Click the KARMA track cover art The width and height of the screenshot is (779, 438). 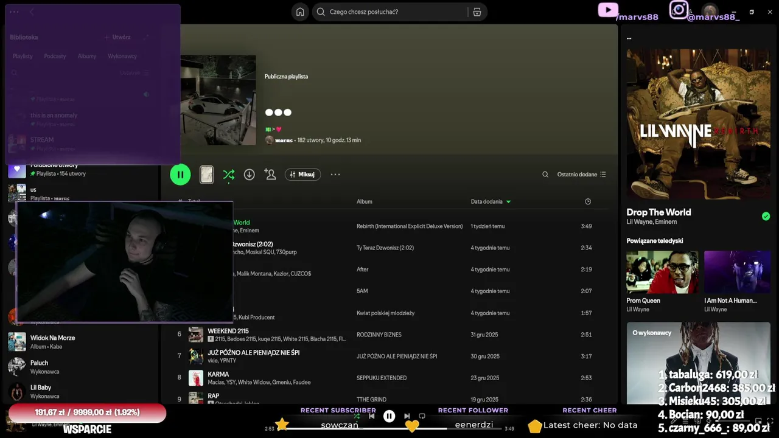[x=196, y=378]
